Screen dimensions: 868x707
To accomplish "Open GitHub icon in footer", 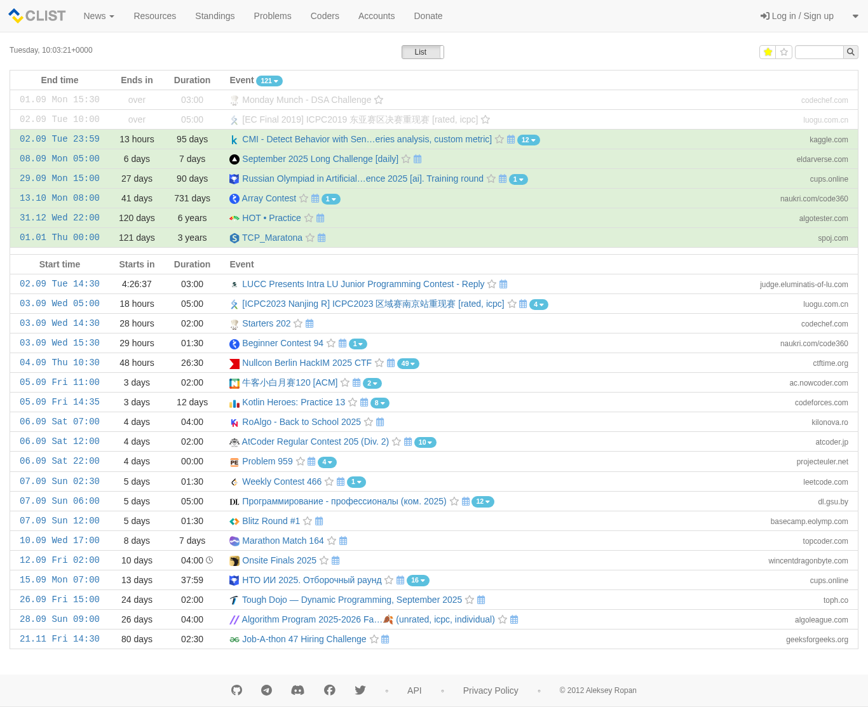I will coord(237,690).
